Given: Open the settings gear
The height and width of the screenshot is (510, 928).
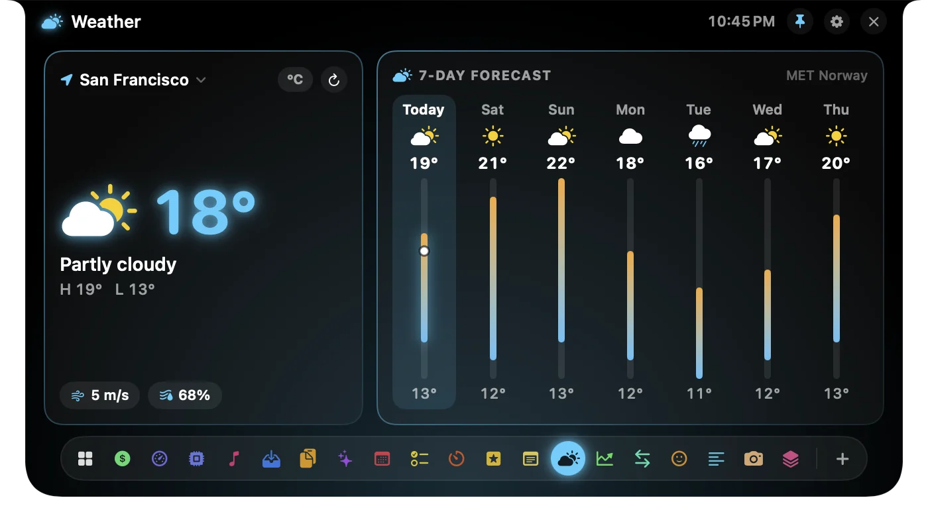Looking at the screenshot, I should pos(837,22).
